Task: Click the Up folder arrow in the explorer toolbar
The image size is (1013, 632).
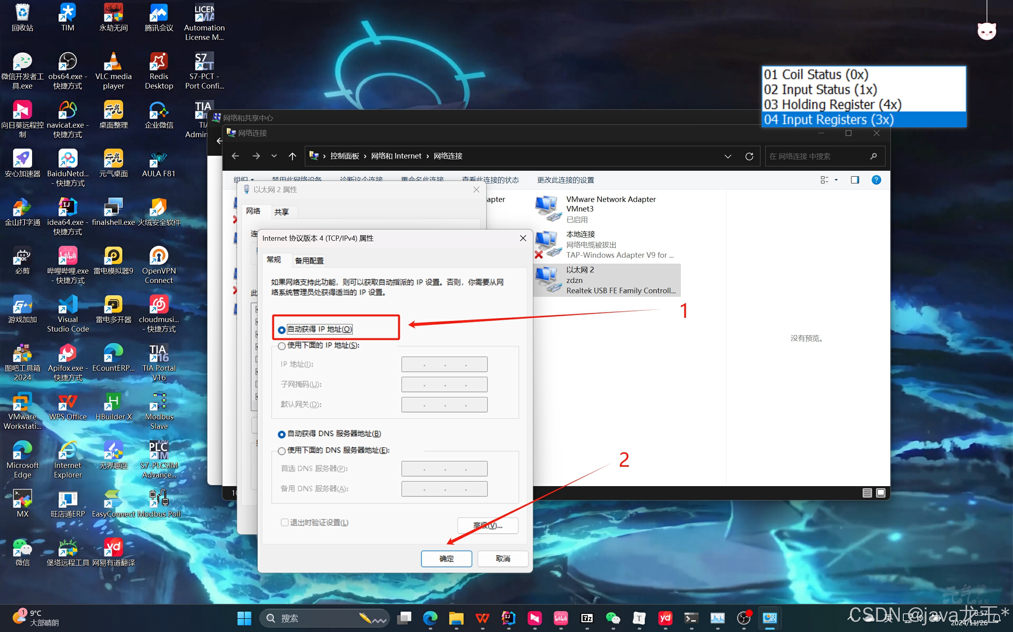Action: tap(292, 156)
